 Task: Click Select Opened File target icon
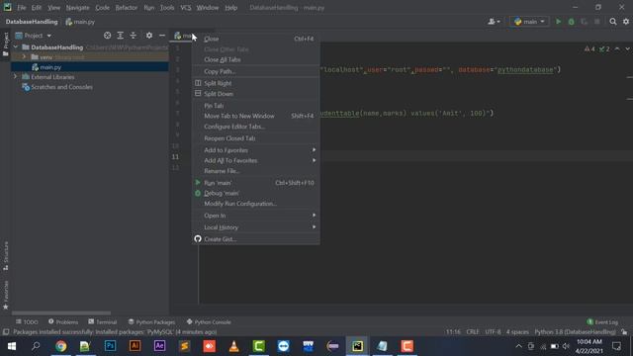107,36
